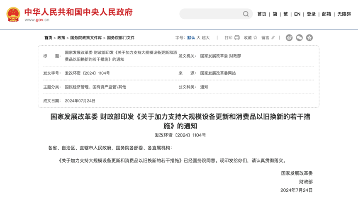Share to WeChat via its icon
Screen dimensions: 358x197
(299, 38)
